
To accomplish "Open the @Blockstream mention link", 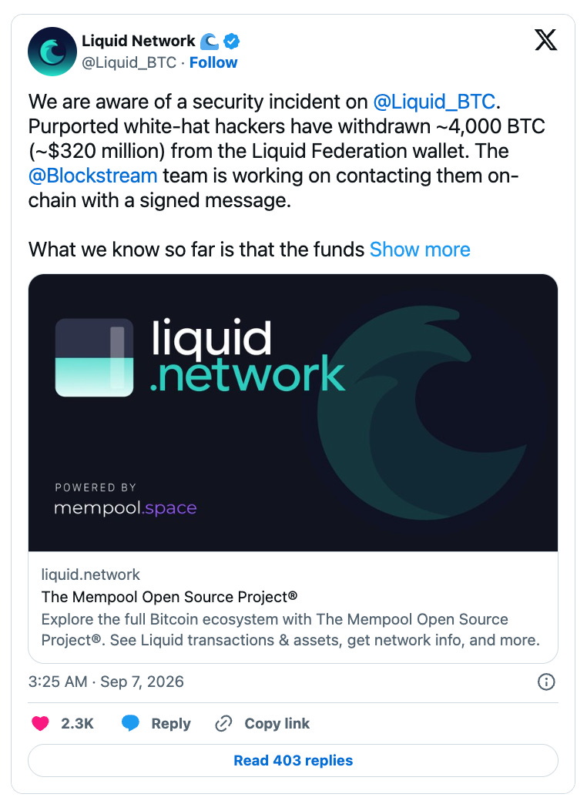I will (93, 176).
